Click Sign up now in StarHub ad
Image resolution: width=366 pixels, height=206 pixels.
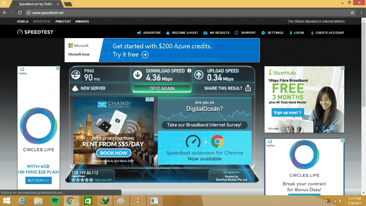pos(288,112)
